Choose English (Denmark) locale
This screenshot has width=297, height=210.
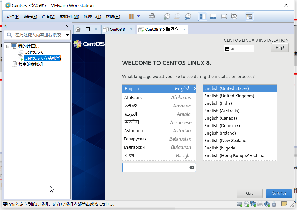point(240,126)
